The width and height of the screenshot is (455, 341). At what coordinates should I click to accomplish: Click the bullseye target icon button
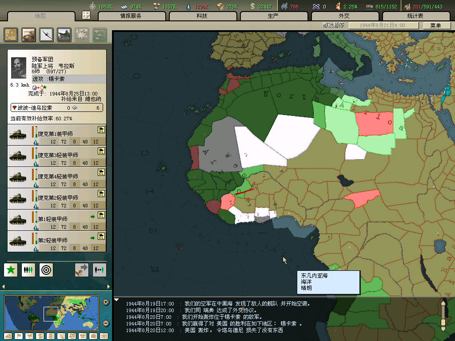[46, 270]
